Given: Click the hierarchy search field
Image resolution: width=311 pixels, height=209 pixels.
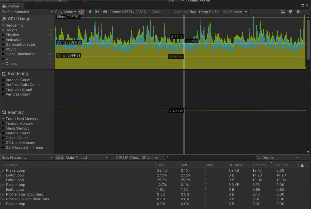Looking at the screenshot, I should (x=210, y=158).
